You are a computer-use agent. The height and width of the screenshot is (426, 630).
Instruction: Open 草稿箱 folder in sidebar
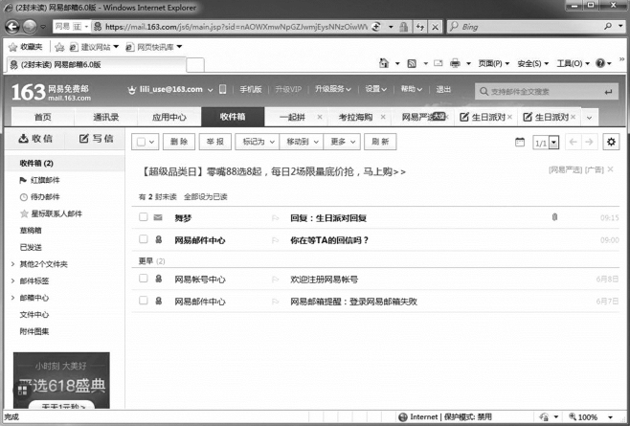[31, 231]
